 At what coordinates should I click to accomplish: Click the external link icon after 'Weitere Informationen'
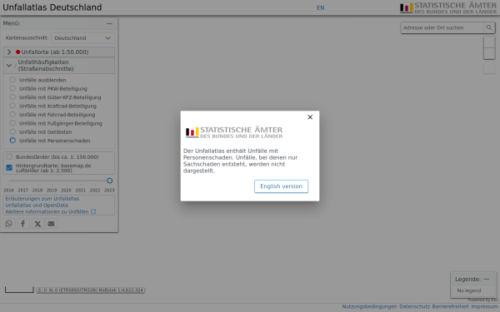(x=93, y=211)
